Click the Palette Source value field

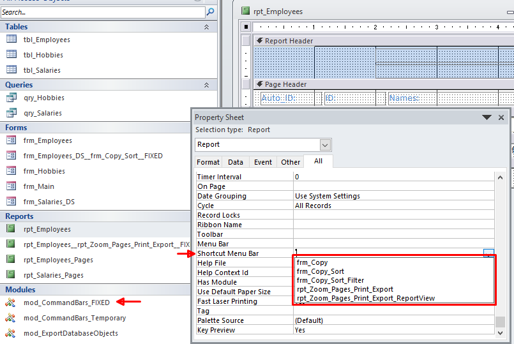click(x=394, y=320)
